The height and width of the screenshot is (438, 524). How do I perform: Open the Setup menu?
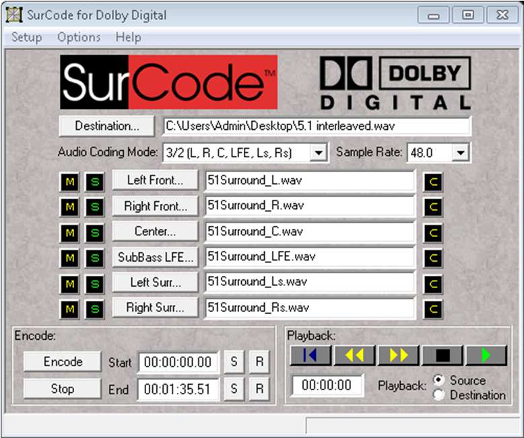coord(26,37)
